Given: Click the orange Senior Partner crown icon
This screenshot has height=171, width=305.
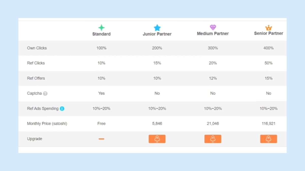Looking at the screenshot, I should [x=268, y=28].
